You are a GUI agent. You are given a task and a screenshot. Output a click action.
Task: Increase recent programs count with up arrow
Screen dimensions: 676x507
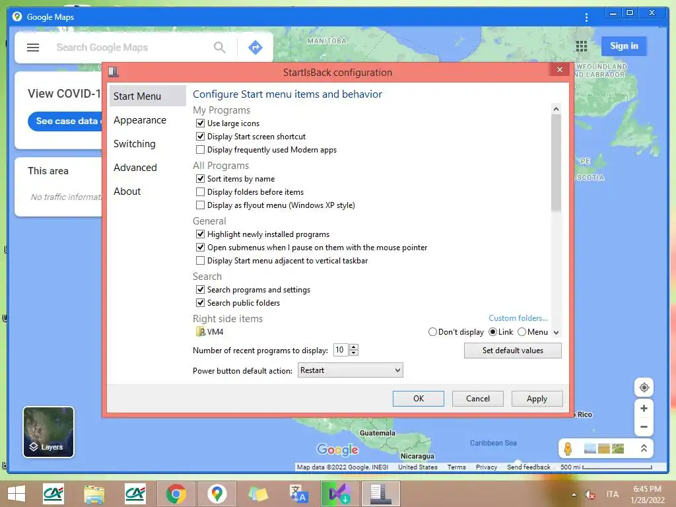pos(354,347)
